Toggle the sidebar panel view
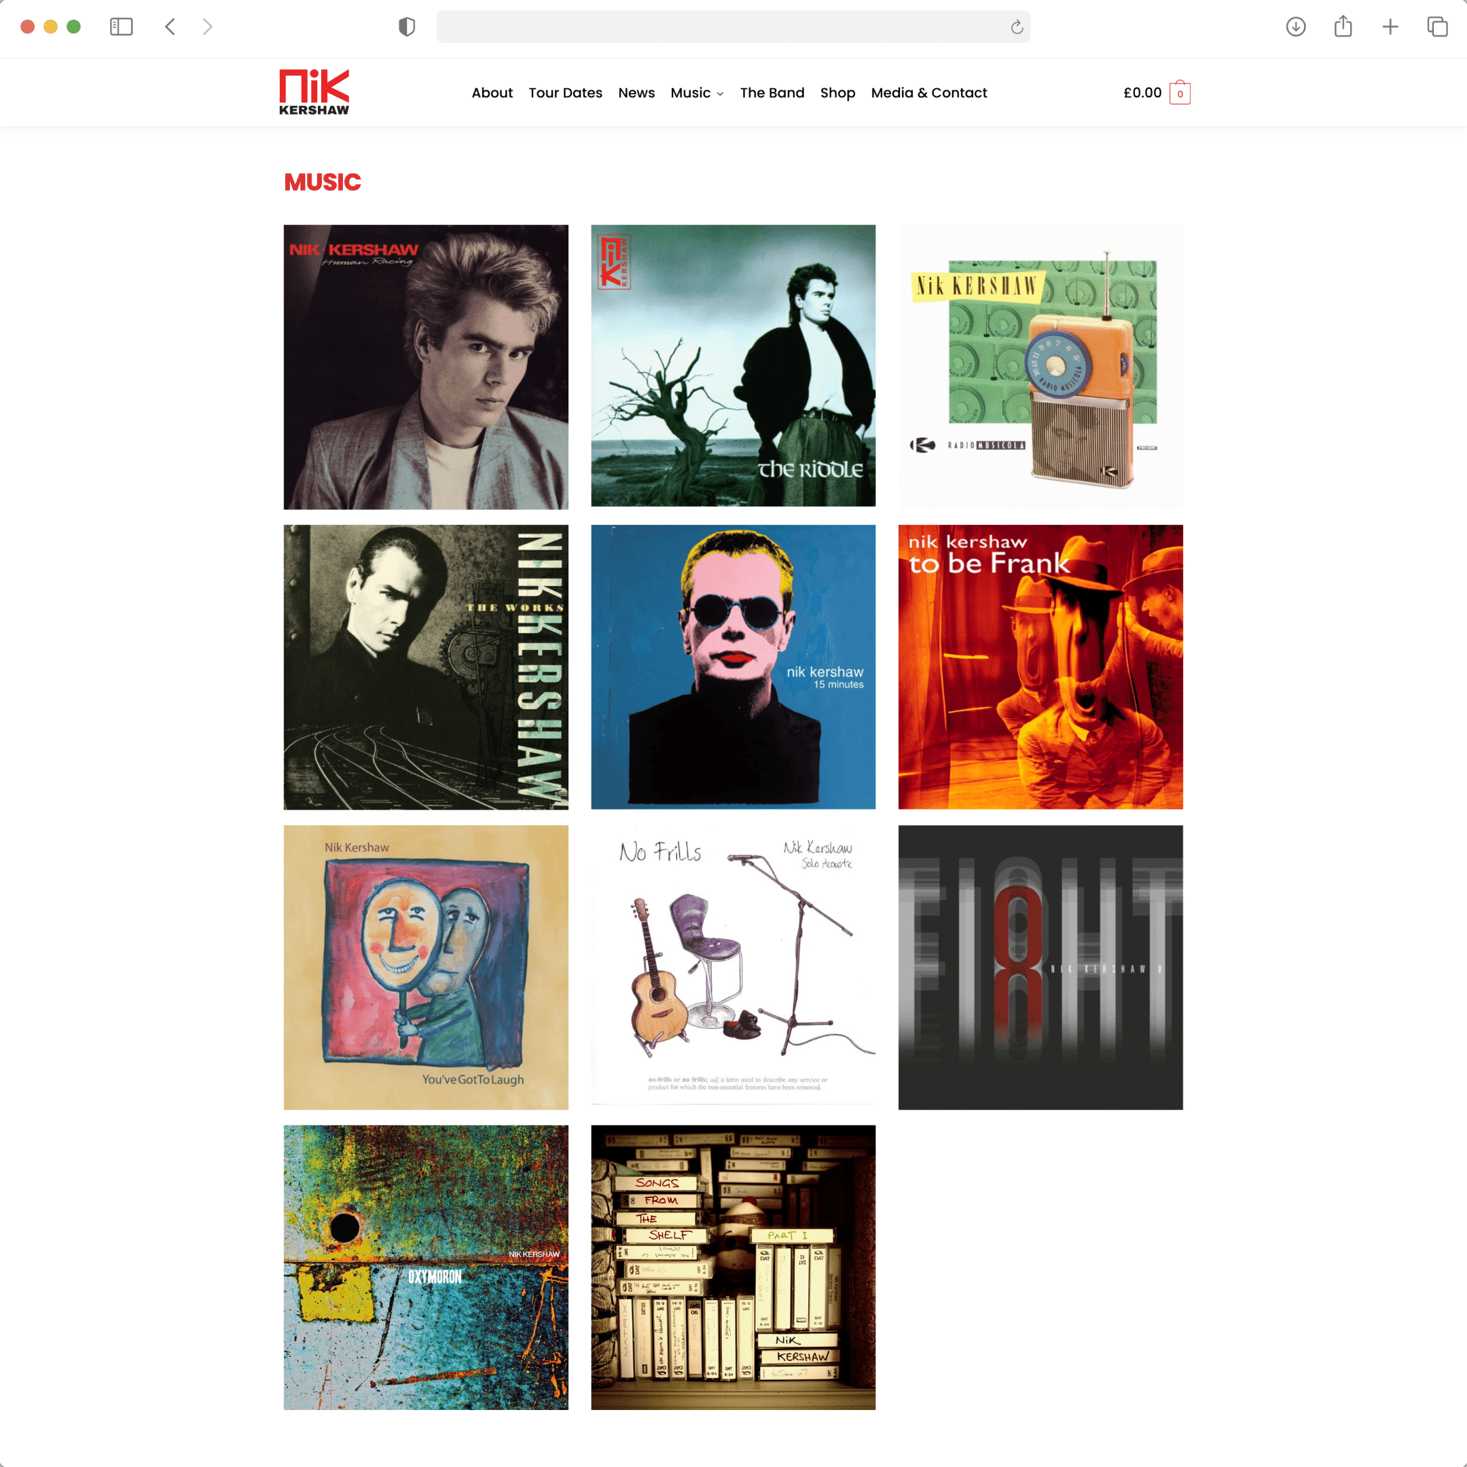 (x=122, y=27)
